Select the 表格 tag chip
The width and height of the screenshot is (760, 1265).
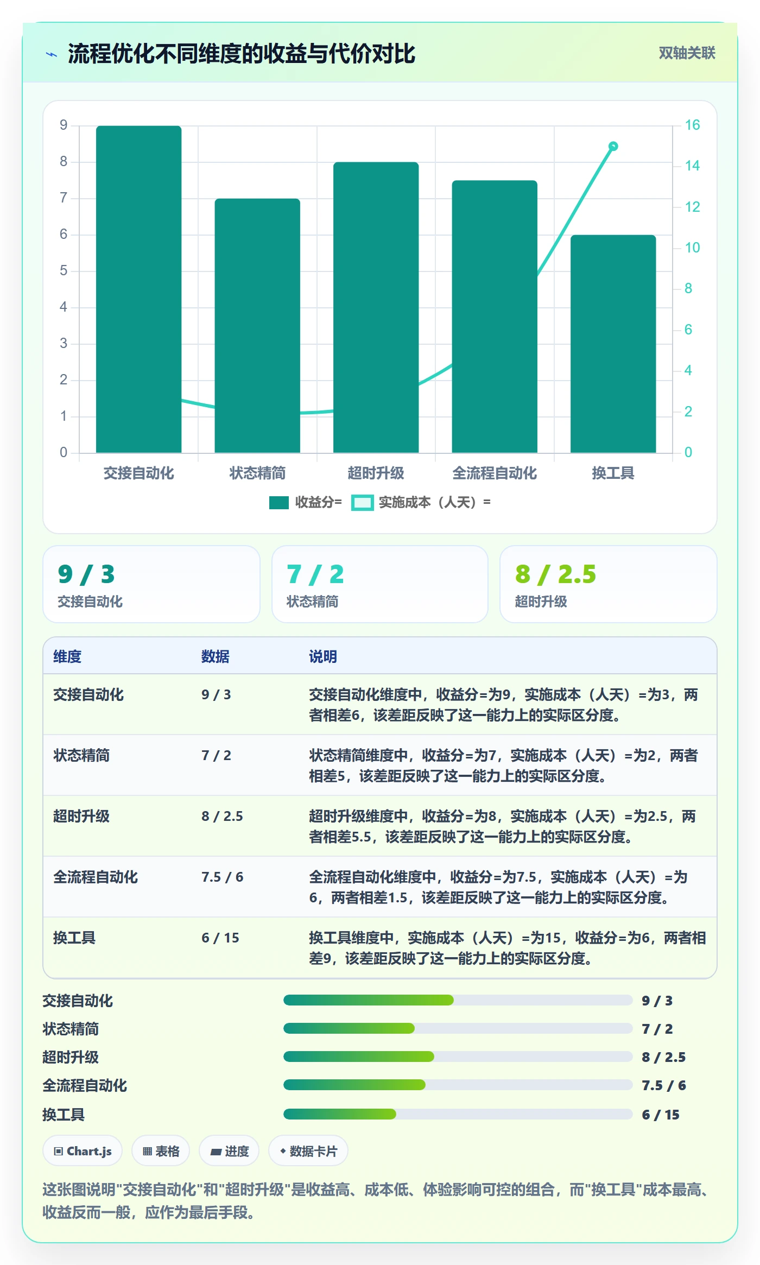(161, 1151)
